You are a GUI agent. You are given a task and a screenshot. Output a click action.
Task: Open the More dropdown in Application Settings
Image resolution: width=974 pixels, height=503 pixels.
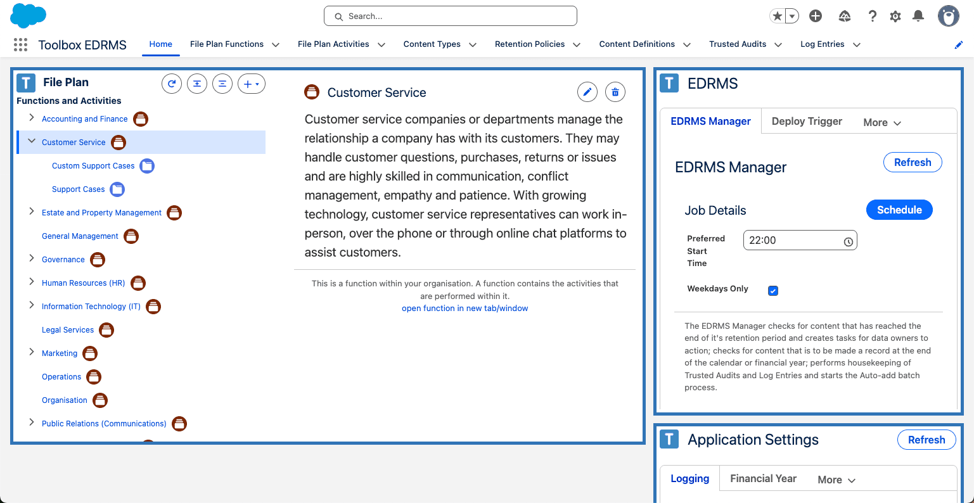click(836, 480)
